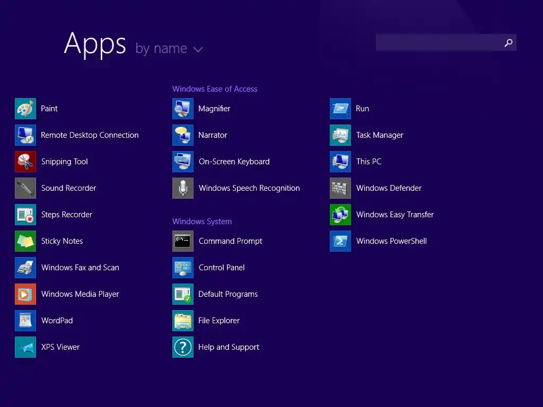Click the 'This PC' label
543x407 pixels.
tap(369, 162)
